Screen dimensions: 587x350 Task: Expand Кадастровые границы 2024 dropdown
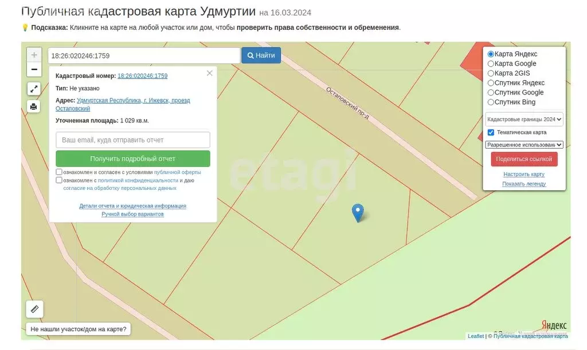(524, 119)
